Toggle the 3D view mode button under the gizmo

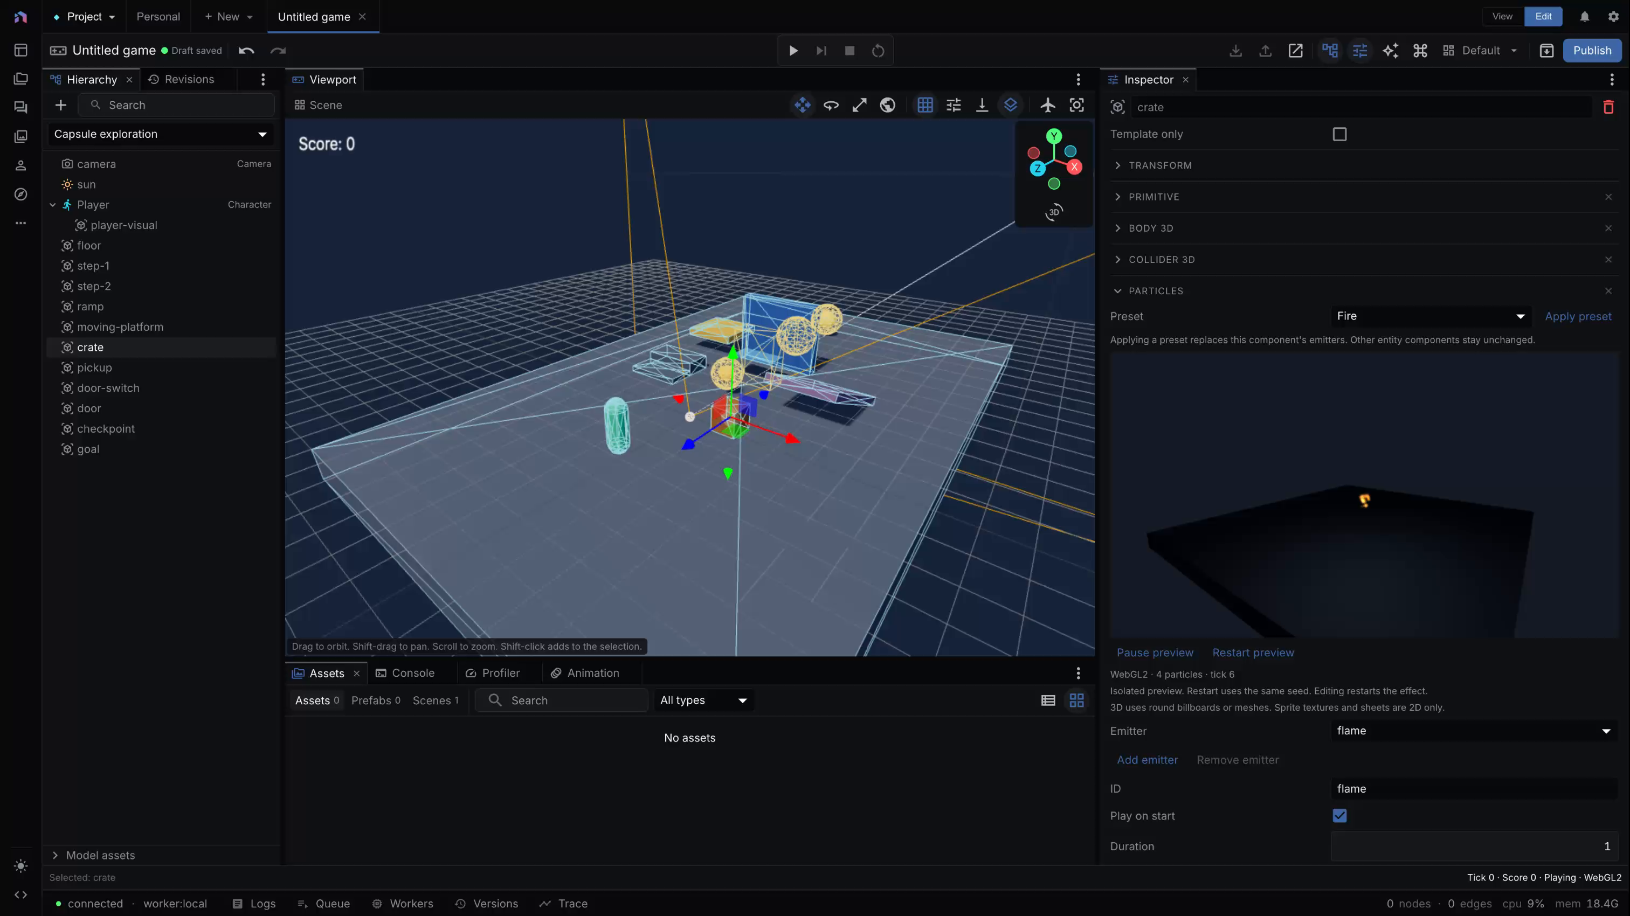click(1054, 212)
